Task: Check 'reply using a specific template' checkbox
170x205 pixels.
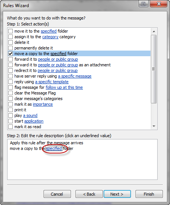Action: pos(11,82)
